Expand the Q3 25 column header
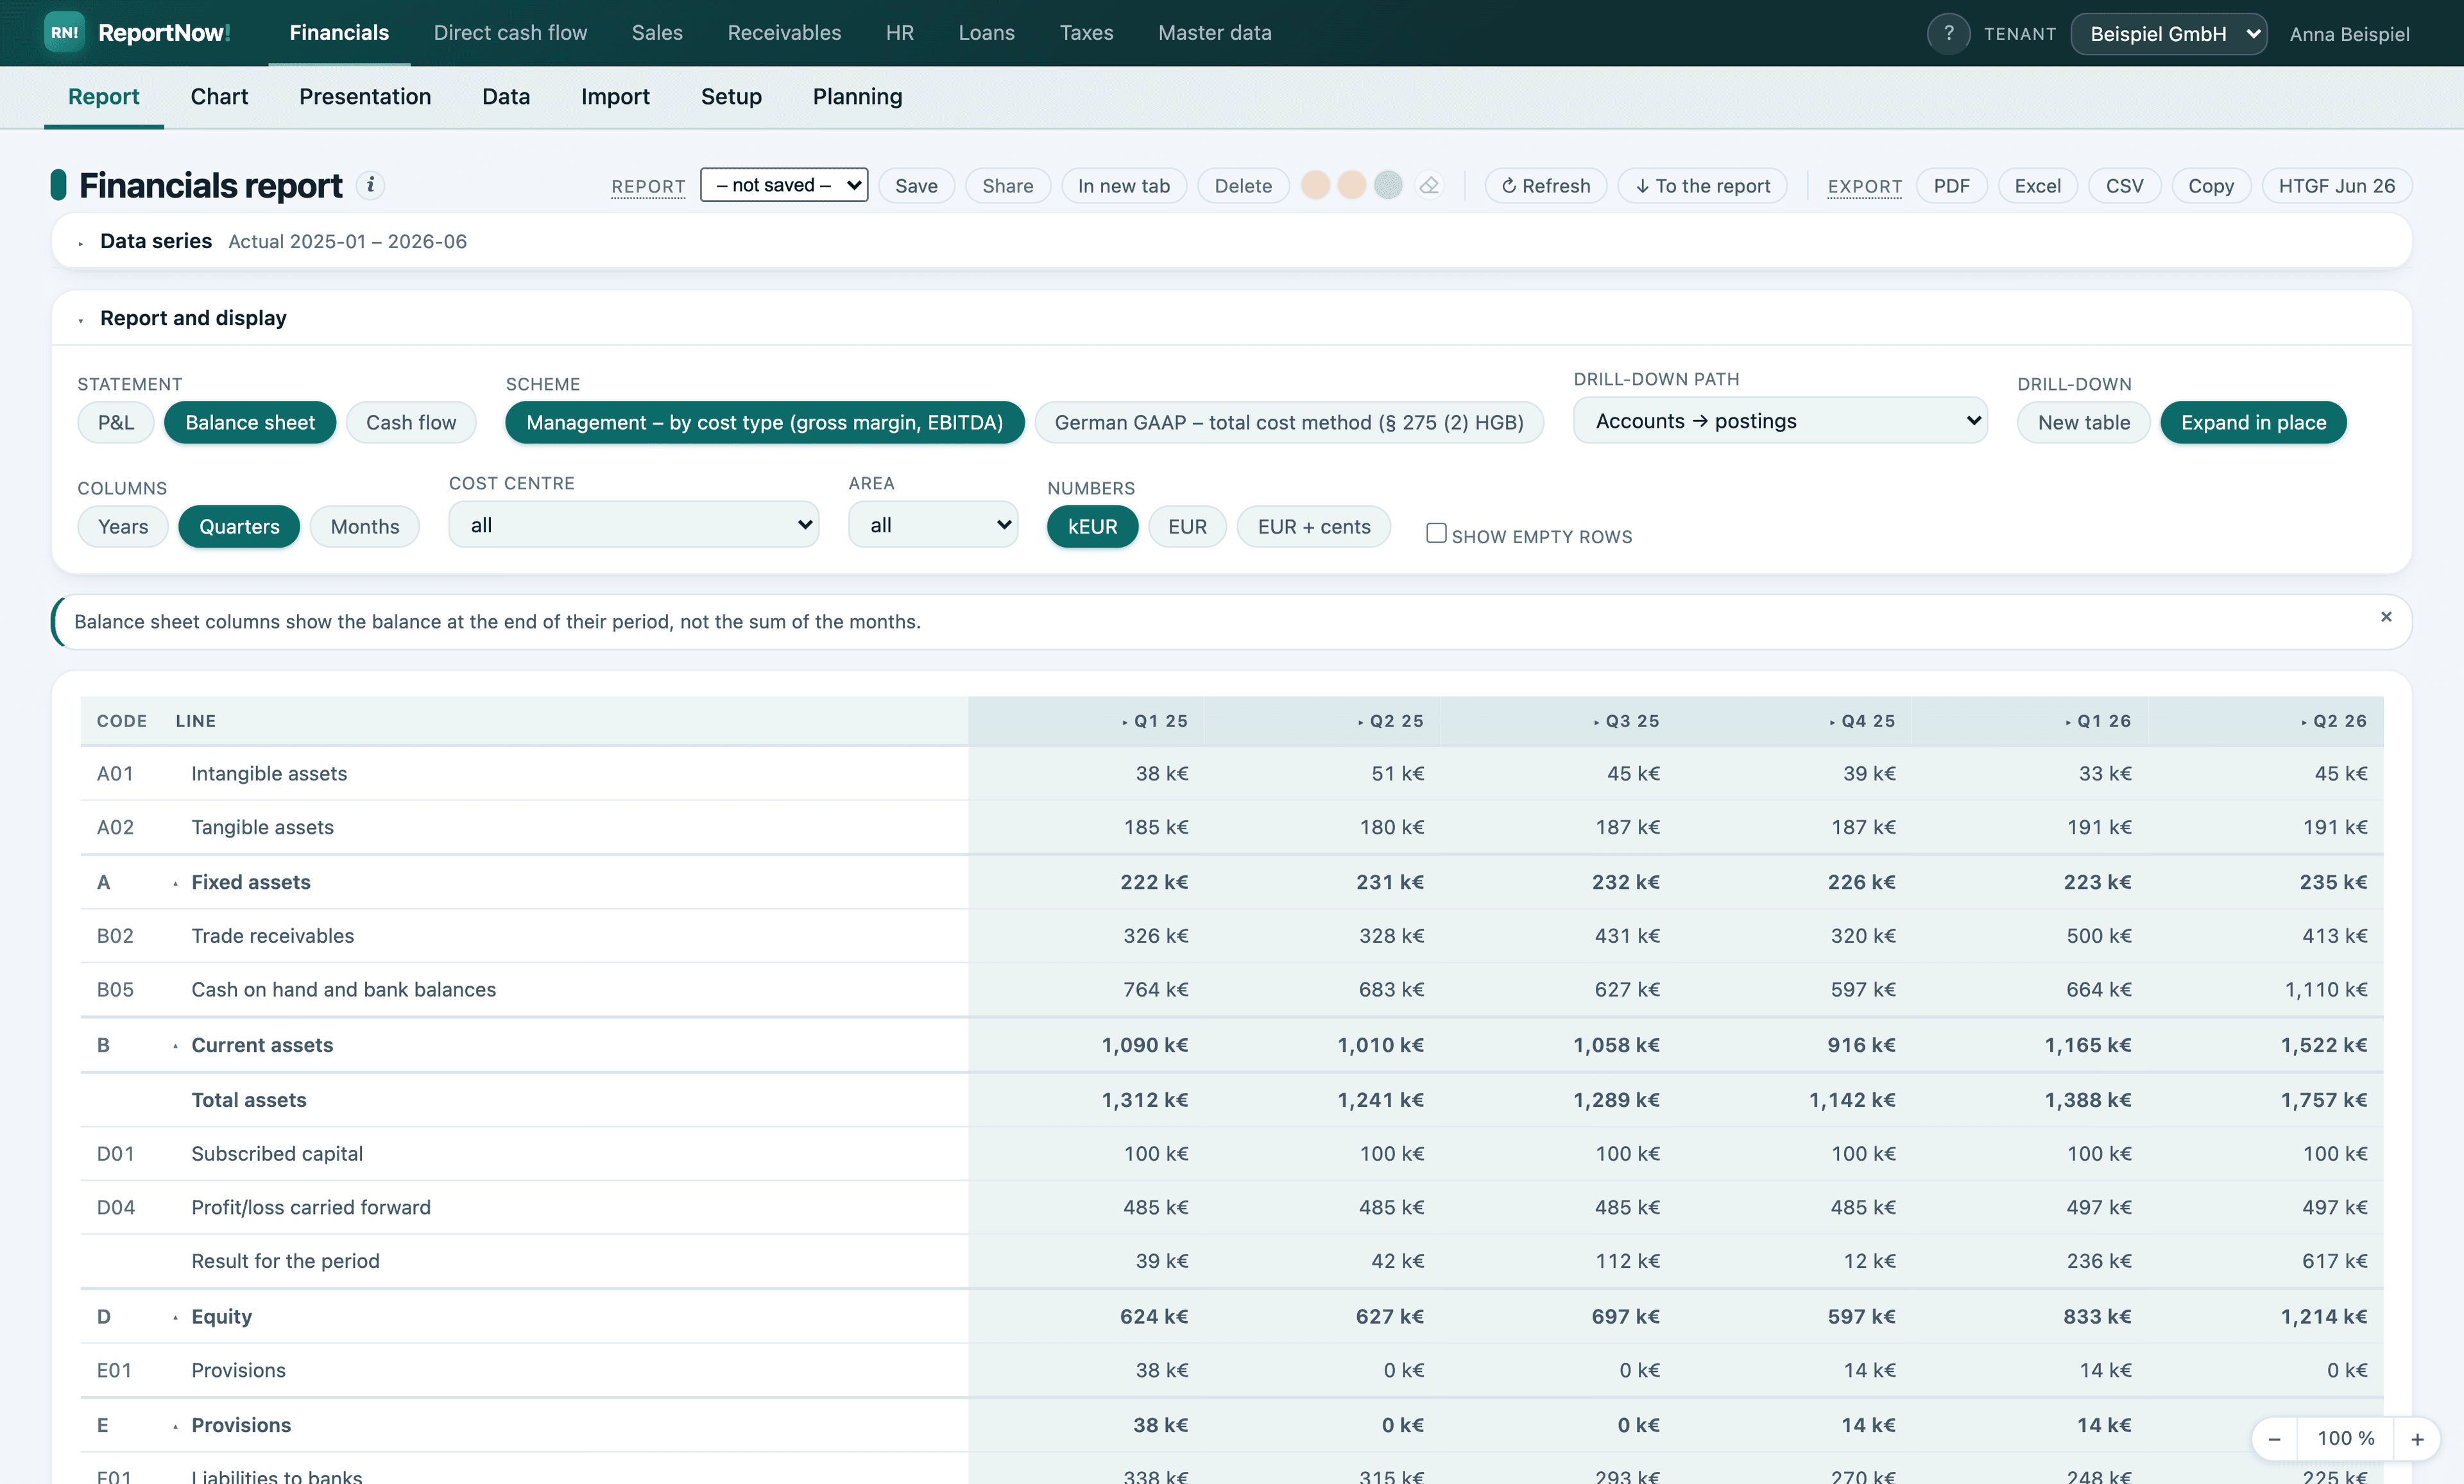 (x=1596, y=721)
